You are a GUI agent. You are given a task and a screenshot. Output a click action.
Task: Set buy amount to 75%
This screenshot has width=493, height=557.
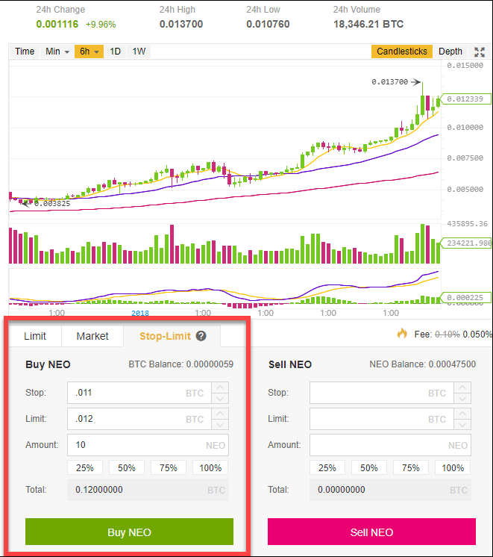point(169,467)
